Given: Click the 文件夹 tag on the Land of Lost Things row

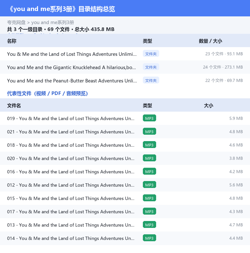Looking at the screenshot, I should point(151,54).
